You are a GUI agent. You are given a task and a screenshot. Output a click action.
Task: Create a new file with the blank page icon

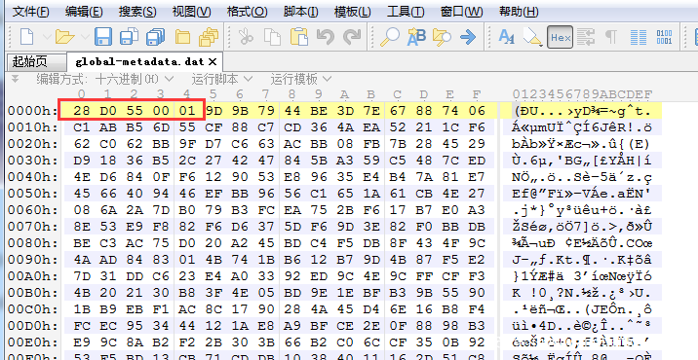pyautogui.click(x=26, y=37)
